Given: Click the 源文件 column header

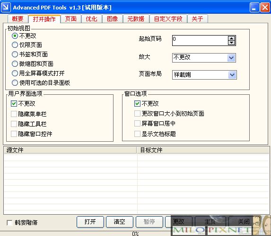Looking at the screenshot, I should pyautogui.click(x=70, y=150).
